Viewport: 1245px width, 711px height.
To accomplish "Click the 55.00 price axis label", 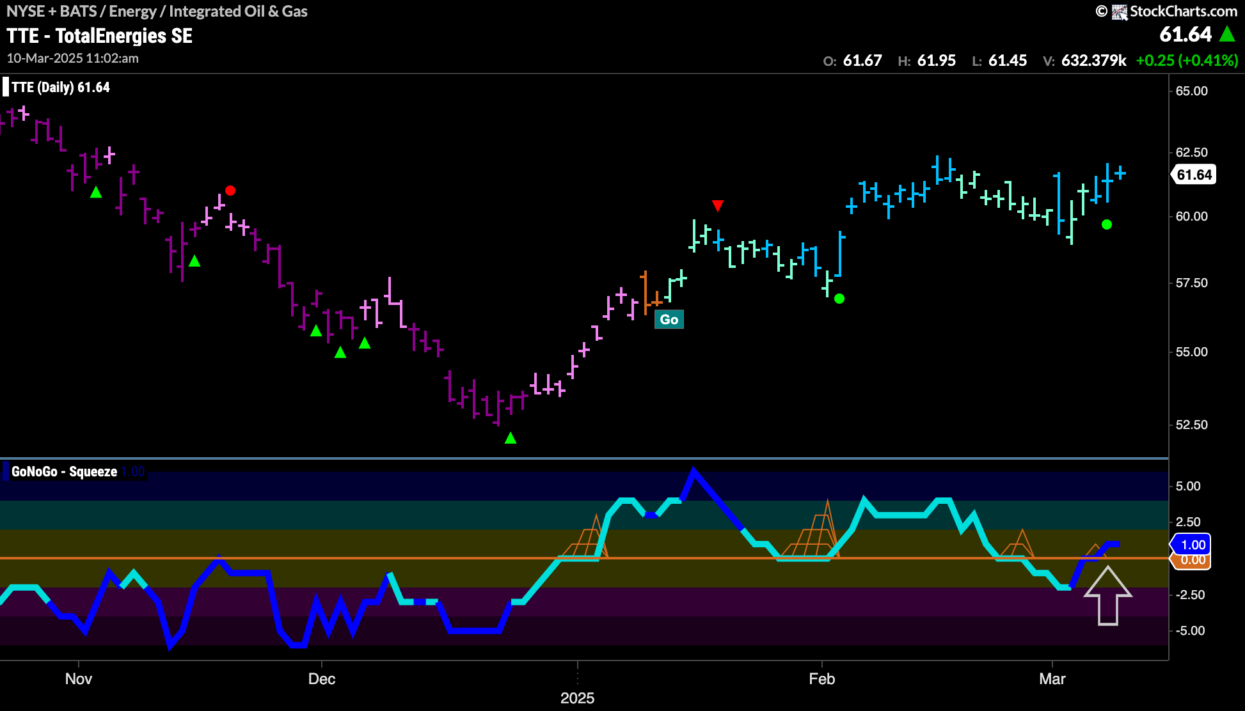I will tap(1192, 352).
